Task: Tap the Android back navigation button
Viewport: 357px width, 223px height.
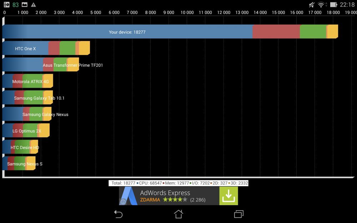Action: point(118,214)
